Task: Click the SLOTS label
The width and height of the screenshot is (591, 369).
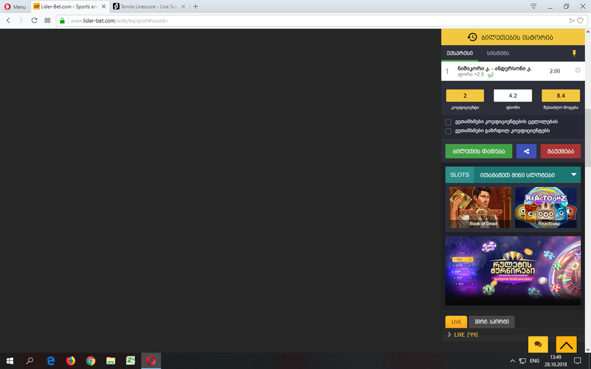Action: [459, 175]
